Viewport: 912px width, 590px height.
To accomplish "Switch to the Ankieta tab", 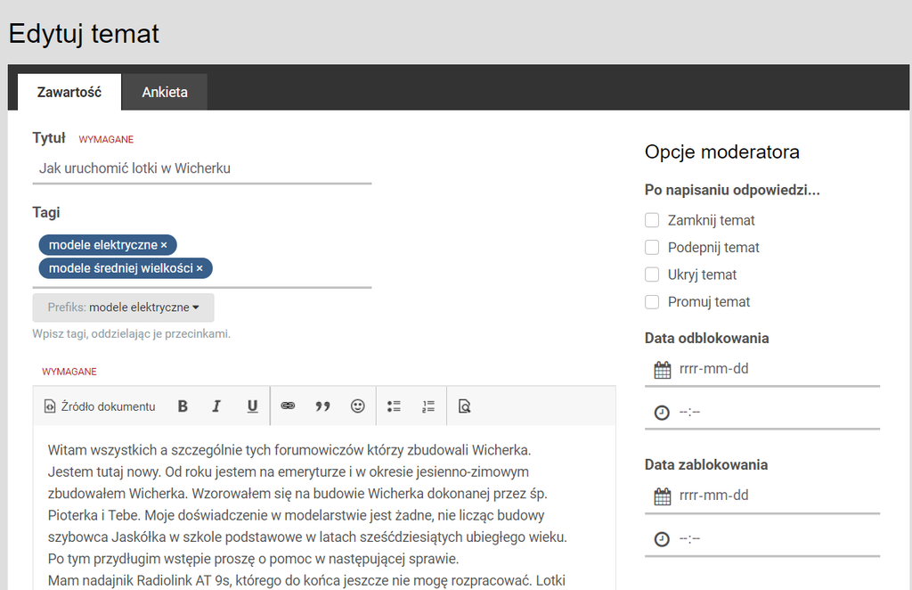I will coord(165,92).
